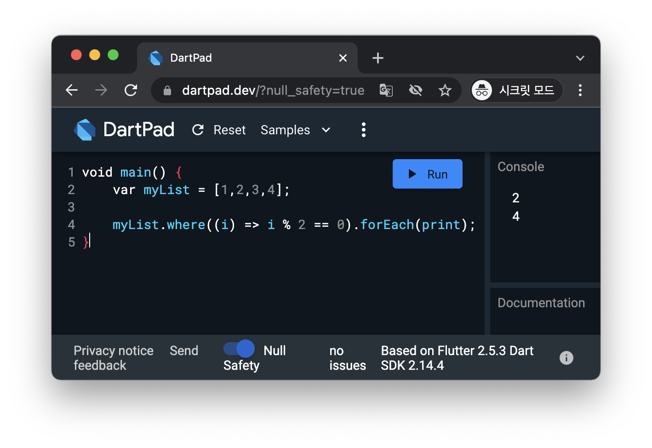Close the DartPad tab
652x448 pixels.
343,58
